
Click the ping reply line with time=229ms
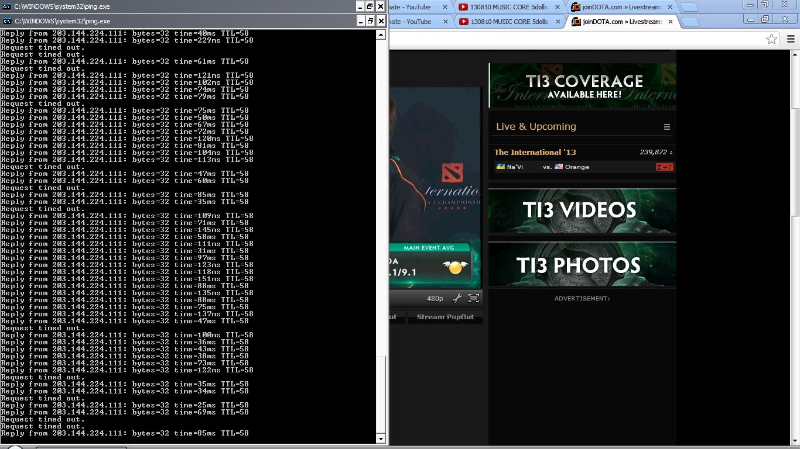click(x=127, y=40)
